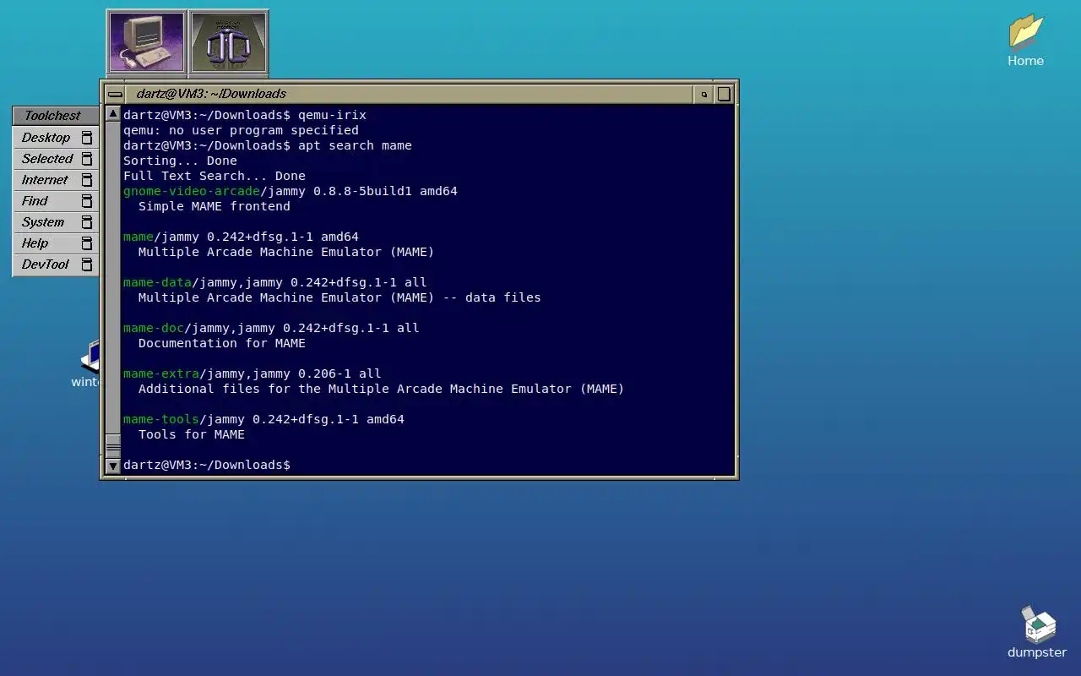Click the 'mame-tools' package name
The width and height of the screenshot is (1081, 676).
[x=161, y=419]
